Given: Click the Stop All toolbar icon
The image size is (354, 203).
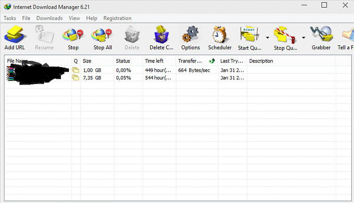Looking at the screenshot, I should 102,35.
